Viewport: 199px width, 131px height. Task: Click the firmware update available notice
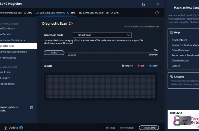click(x=9, y=109)
